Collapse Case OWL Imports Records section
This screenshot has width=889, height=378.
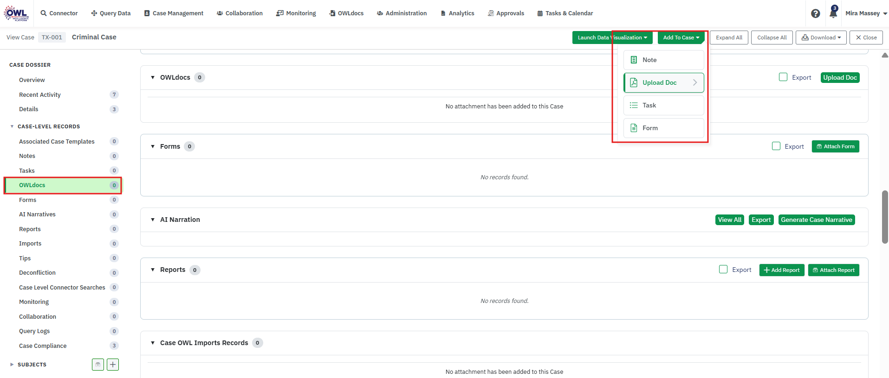tap(153, 343)
